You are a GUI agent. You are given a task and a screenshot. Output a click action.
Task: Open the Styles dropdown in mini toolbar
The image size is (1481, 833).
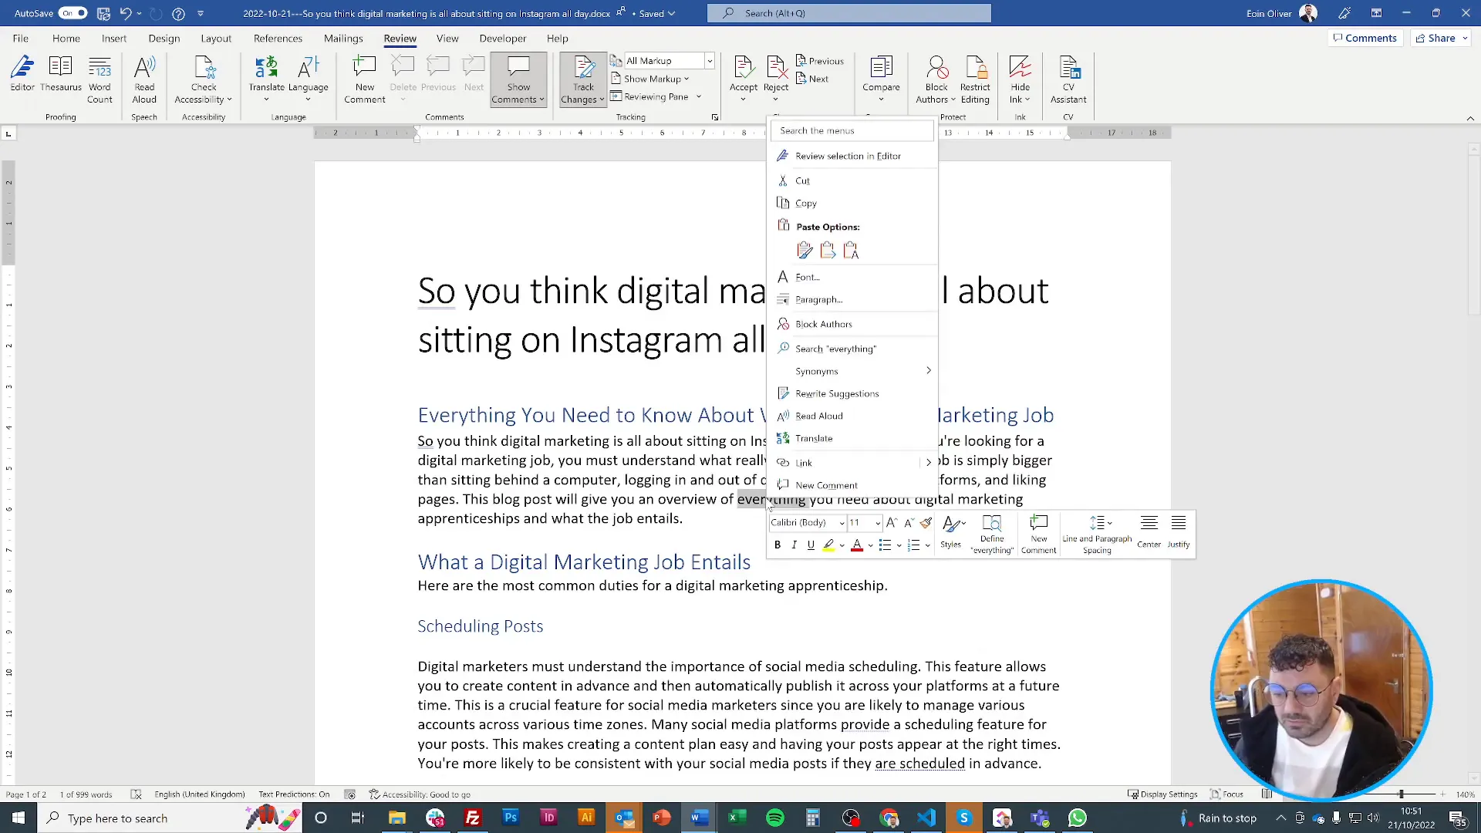point(952,531)
